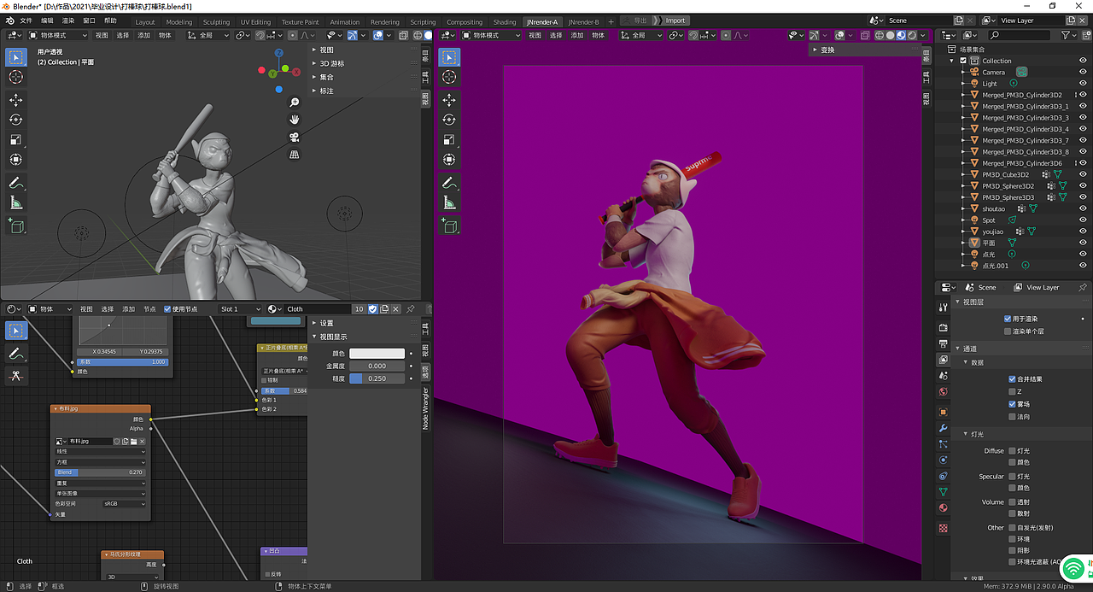Screen dimensions: 1093x592
Task: Enable the Z pass checkbox
Action: click(x=1012, y=391)
